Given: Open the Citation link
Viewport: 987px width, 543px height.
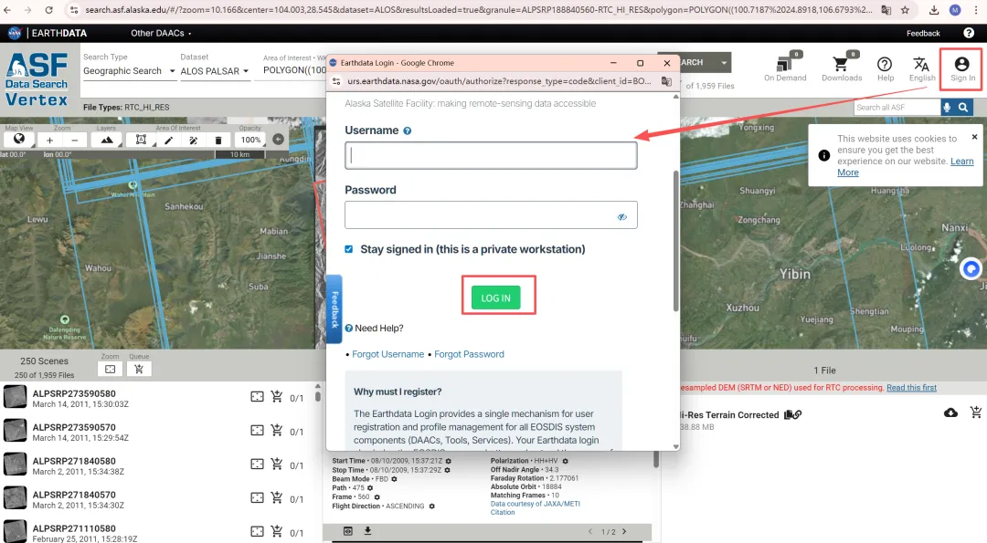Looking at the screenshot, I should pos(503,512).
